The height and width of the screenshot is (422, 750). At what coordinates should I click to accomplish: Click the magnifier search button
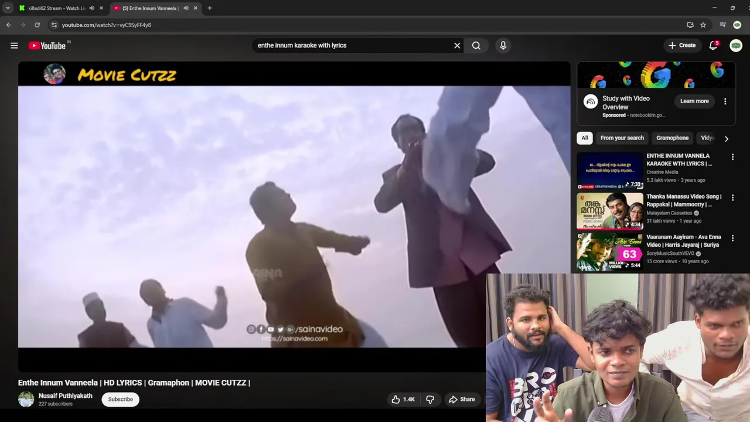(x=476, y=45)
